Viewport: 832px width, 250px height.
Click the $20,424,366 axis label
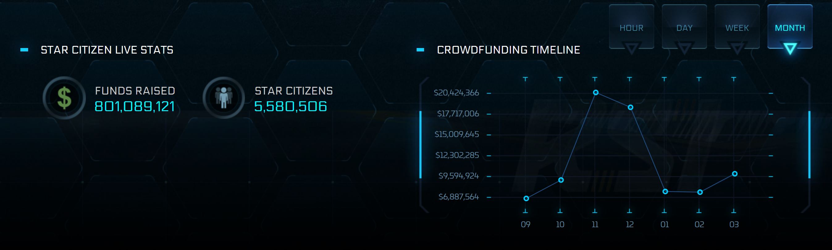[x=456, y=93]
